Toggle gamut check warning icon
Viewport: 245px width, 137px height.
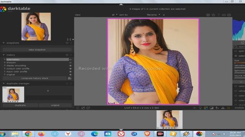223,108
